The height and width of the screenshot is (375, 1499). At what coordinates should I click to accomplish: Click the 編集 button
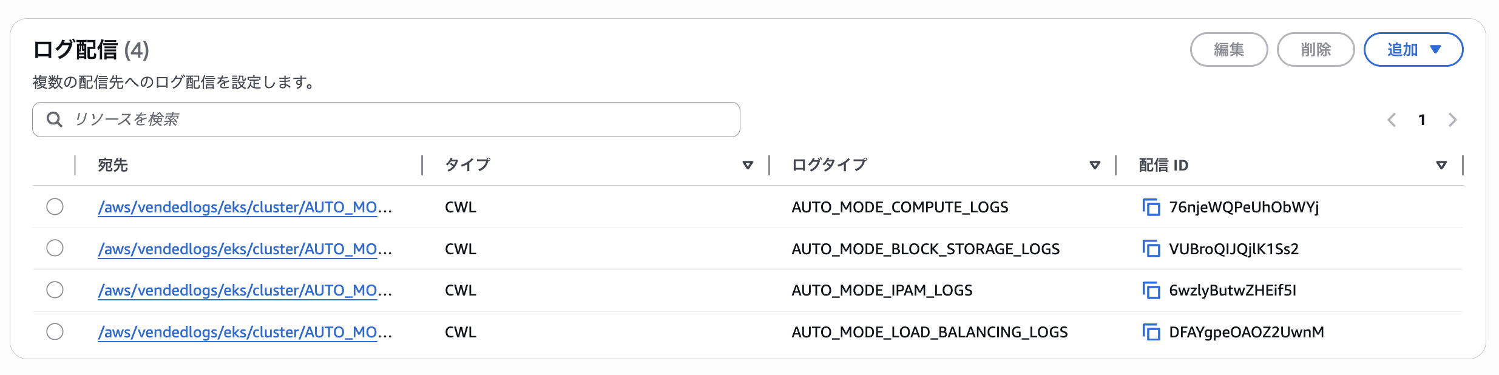(1229, 50)
